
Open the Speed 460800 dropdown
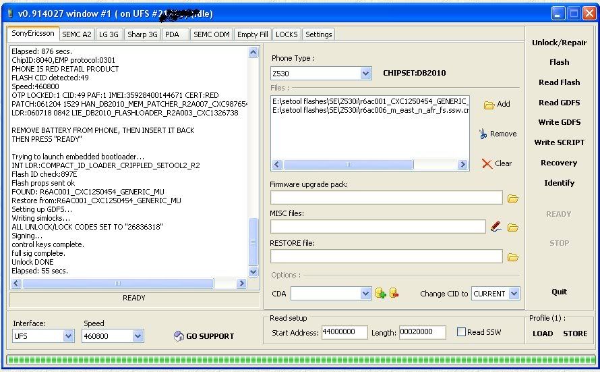click(x=138, y=336)
